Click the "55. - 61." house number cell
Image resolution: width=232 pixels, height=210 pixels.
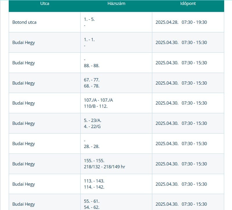click(92, 201)
